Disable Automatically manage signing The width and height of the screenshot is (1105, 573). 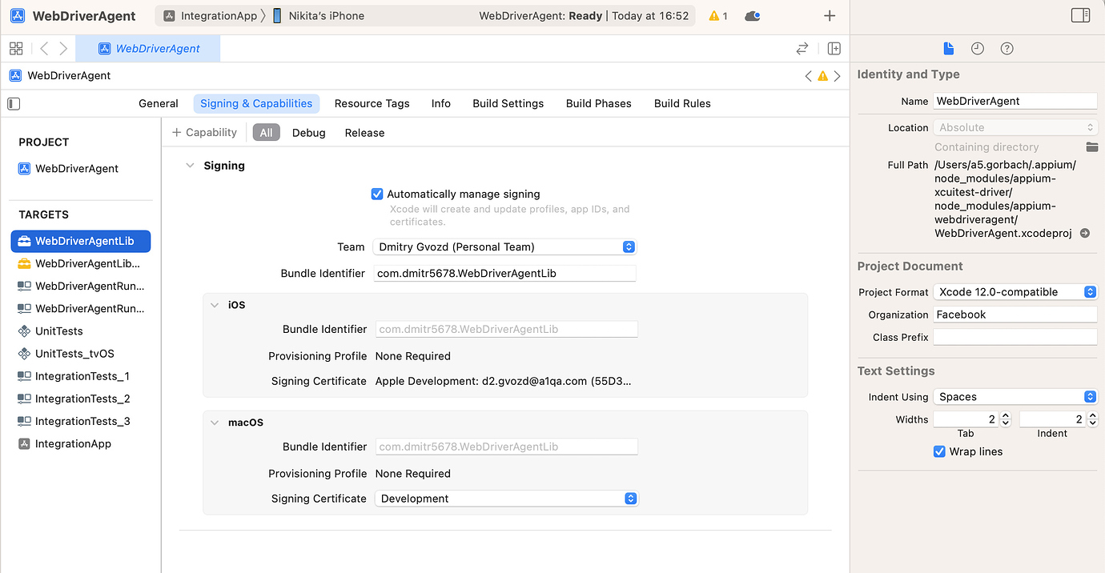click(377, 194)
